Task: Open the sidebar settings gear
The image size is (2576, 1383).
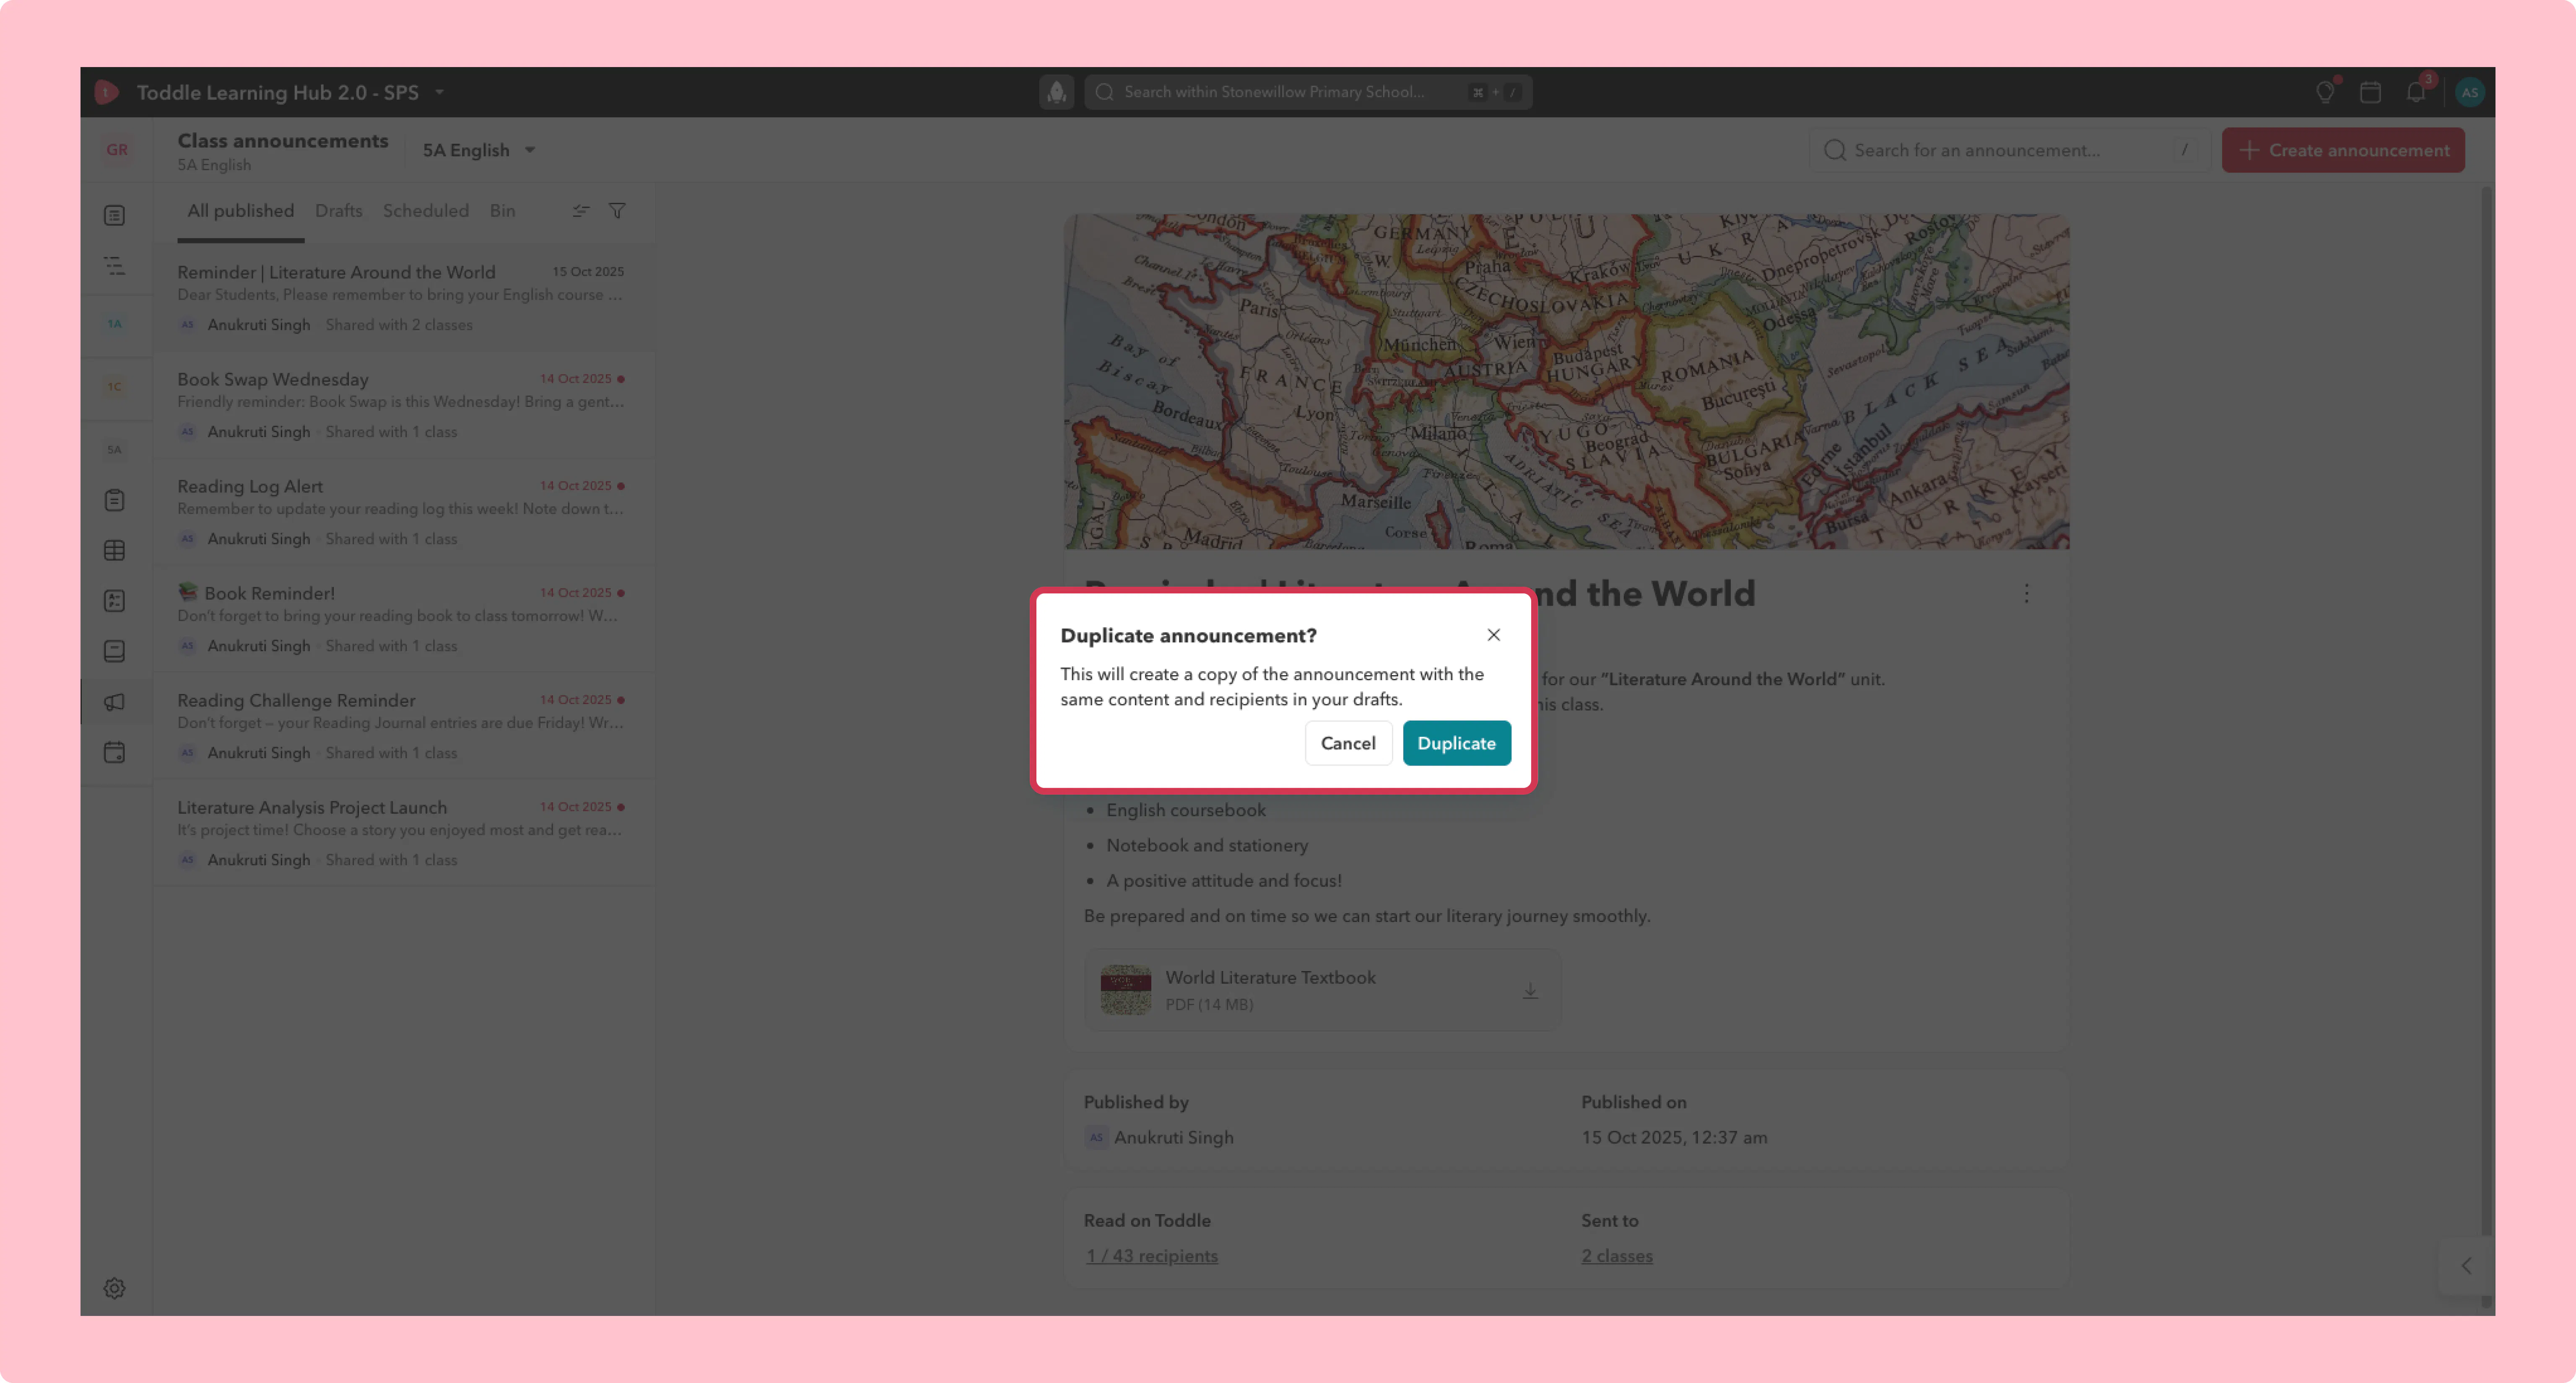Action: point(115,1288)
